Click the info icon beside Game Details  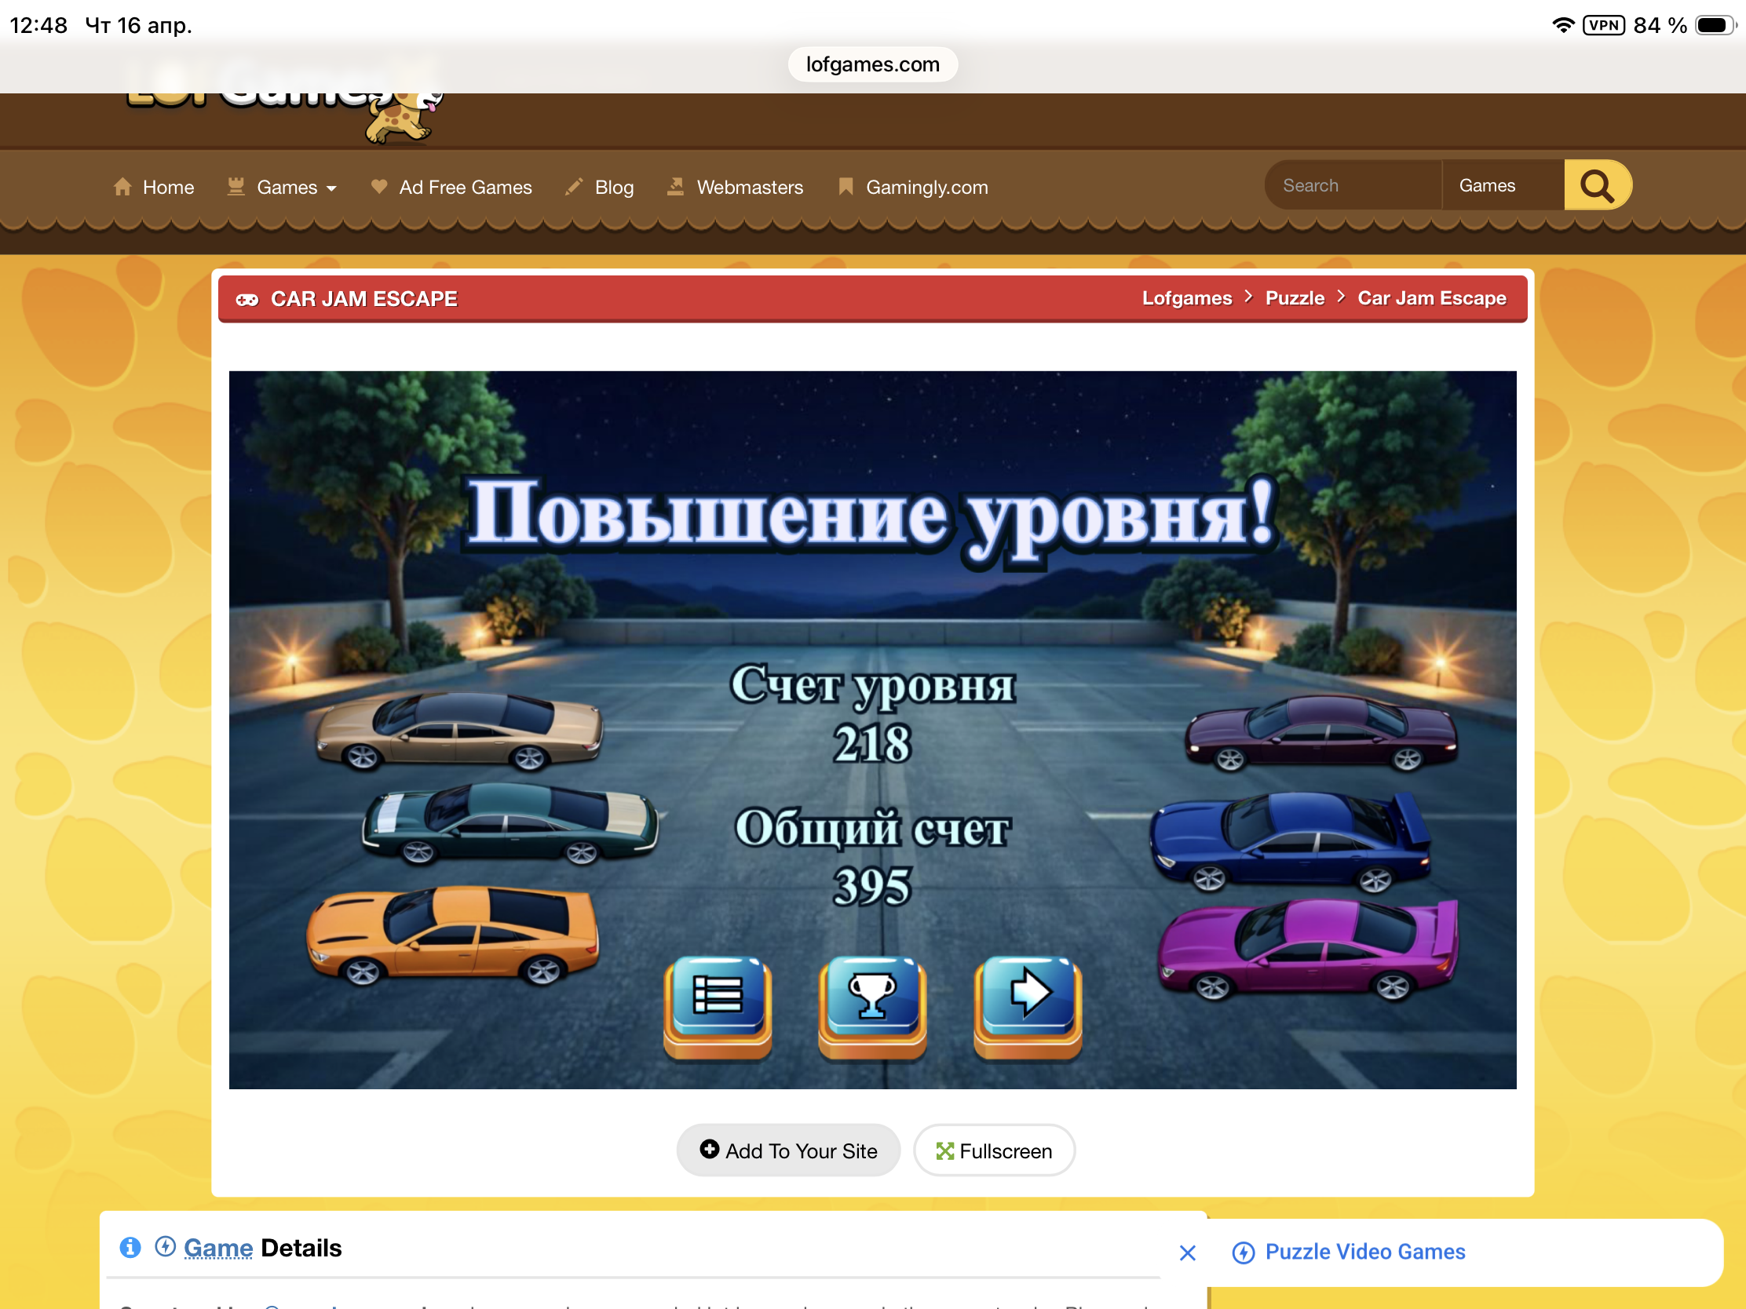(x=130, y=1248)
